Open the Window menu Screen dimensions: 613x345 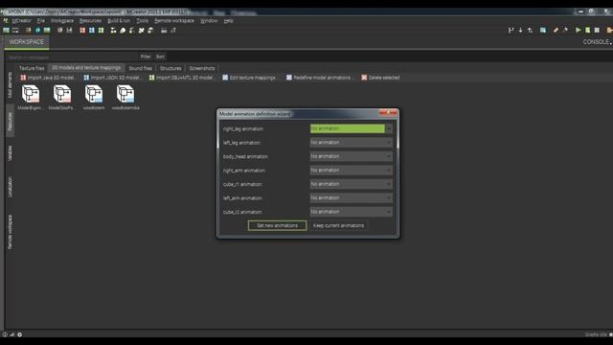(x=209, y=20)
